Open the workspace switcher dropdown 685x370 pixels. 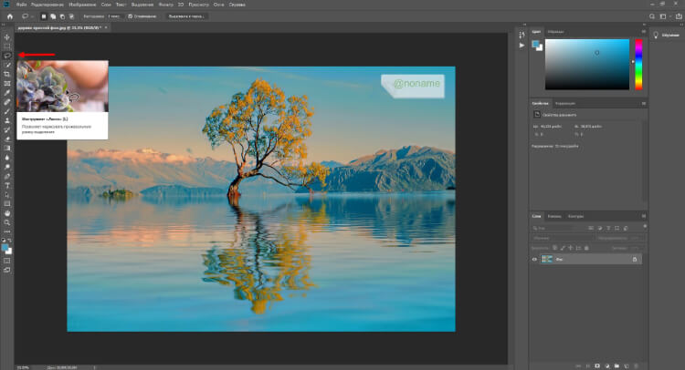pos(664,16)
